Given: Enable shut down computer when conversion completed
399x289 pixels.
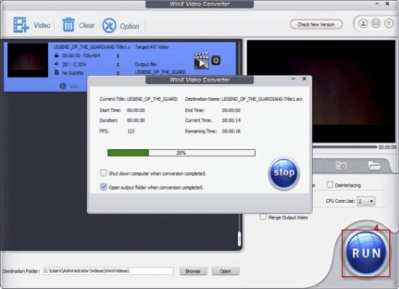Looking at the screenshot, I should [x=103, y=173].
